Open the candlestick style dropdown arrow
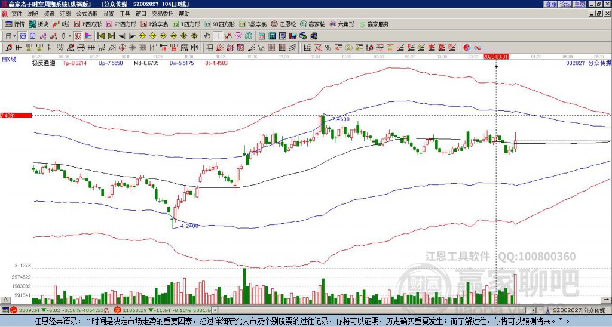 tap(70, 36)
